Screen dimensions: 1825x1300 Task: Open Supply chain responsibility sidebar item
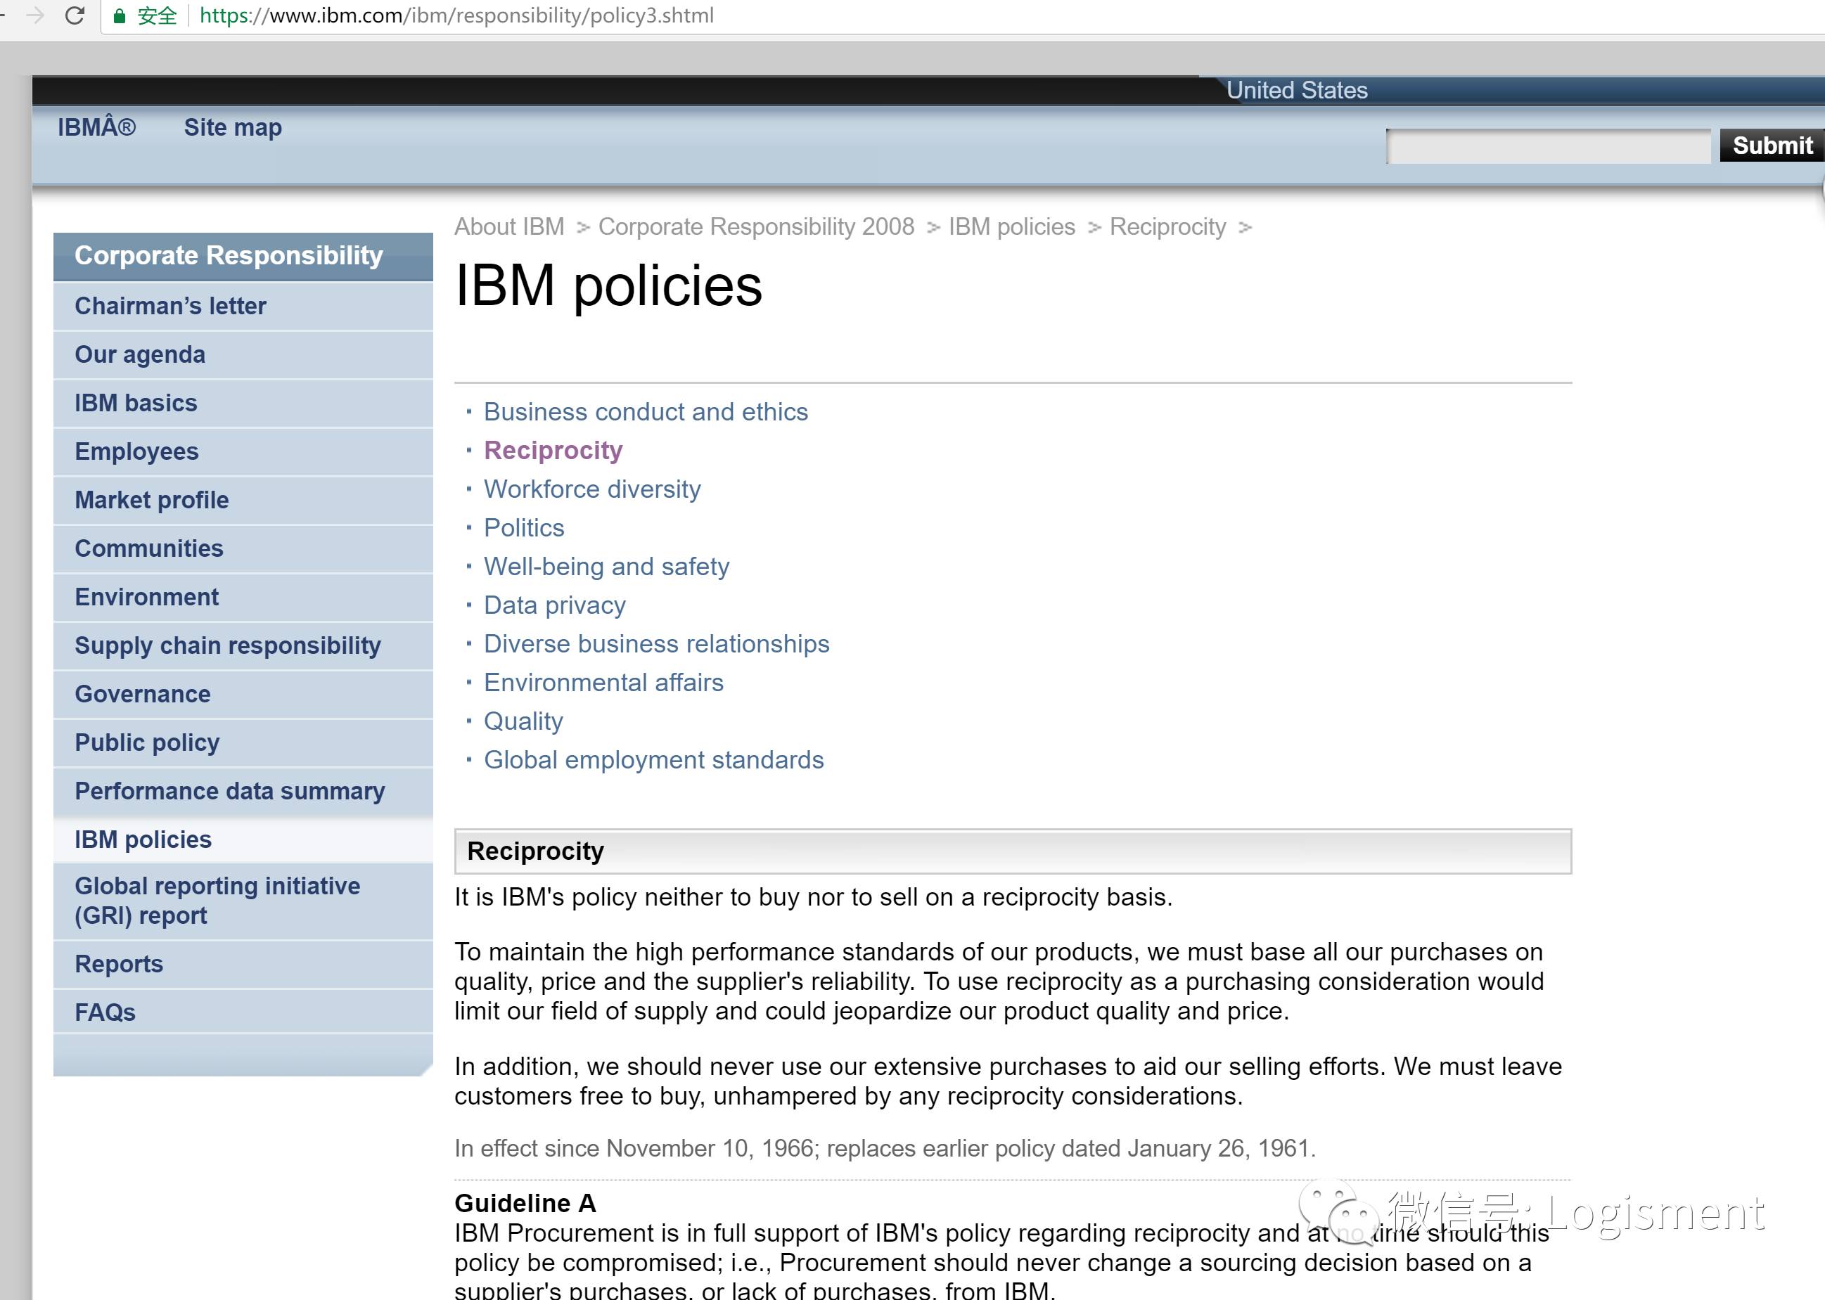(243, 646)
